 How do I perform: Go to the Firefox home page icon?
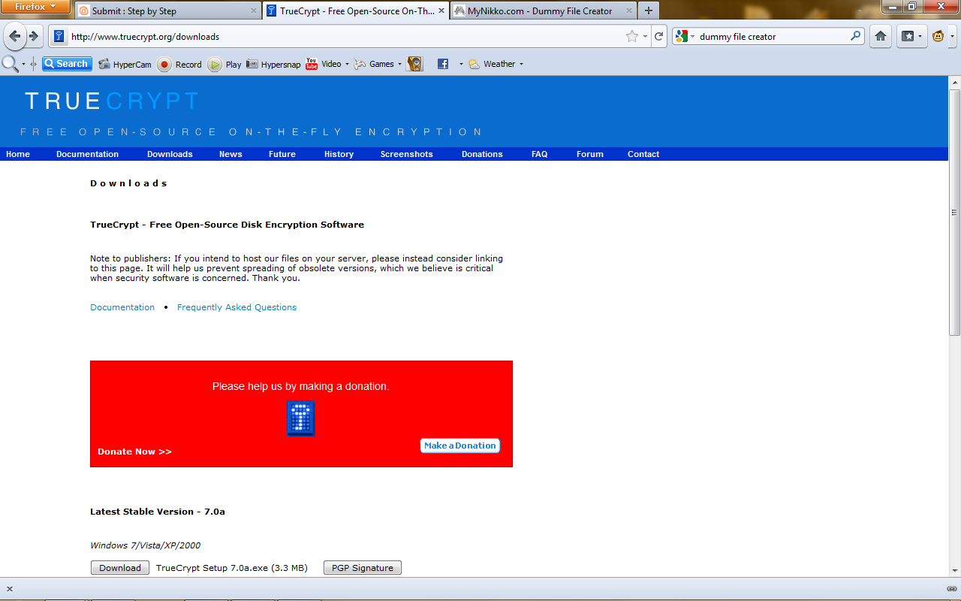881,36
